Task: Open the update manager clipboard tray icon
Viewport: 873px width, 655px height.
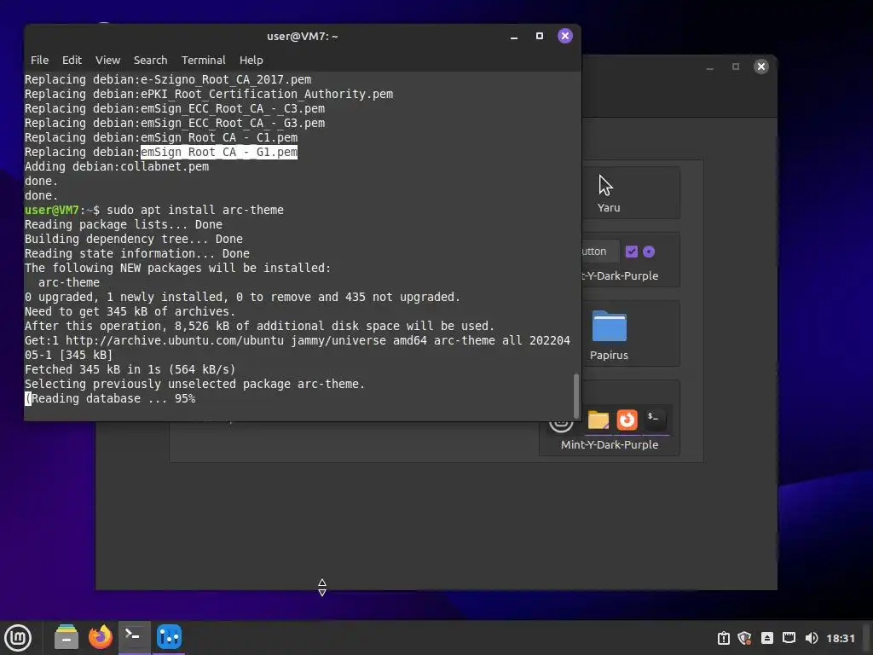Action: tap(723, 638)
